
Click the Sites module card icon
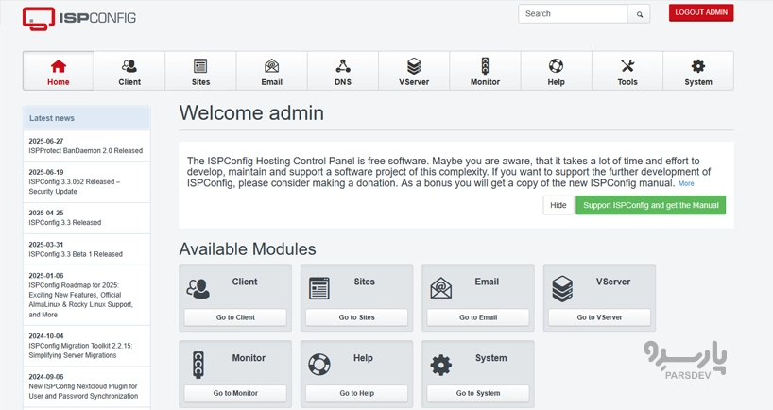point(319,288)
